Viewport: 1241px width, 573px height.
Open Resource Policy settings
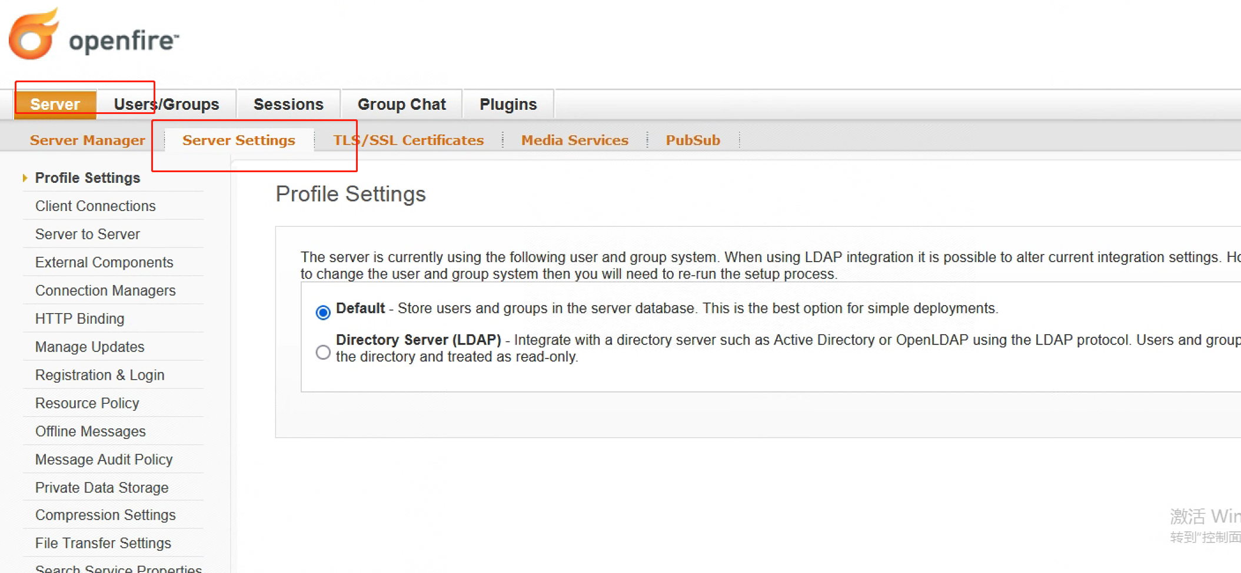point(87,403)
